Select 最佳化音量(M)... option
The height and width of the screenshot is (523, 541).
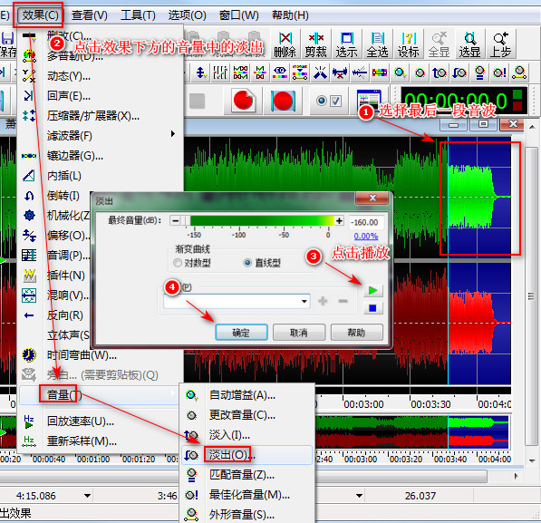247,495
